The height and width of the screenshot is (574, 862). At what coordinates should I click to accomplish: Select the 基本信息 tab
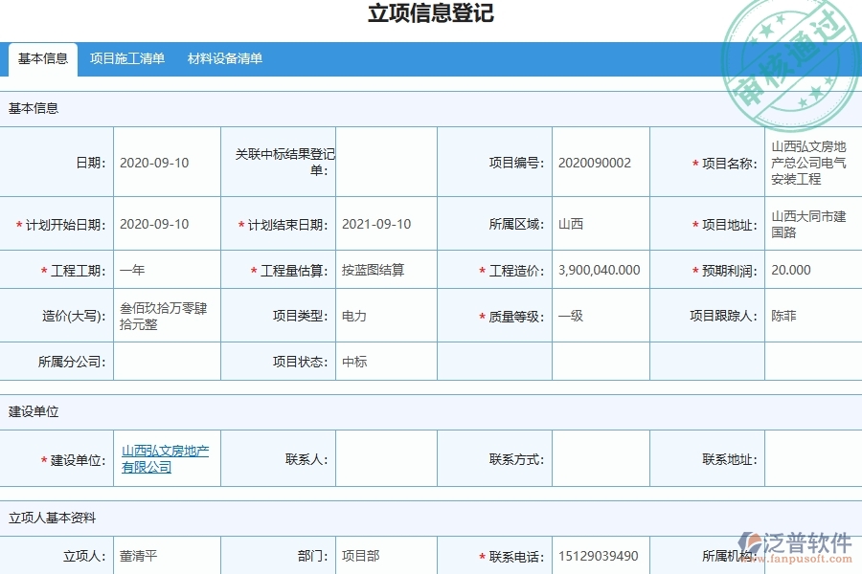[42, 59]
